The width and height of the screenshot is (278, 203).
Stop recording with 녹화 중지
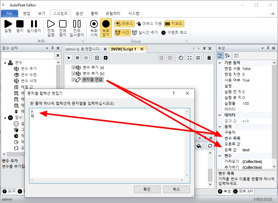point(106,28)
